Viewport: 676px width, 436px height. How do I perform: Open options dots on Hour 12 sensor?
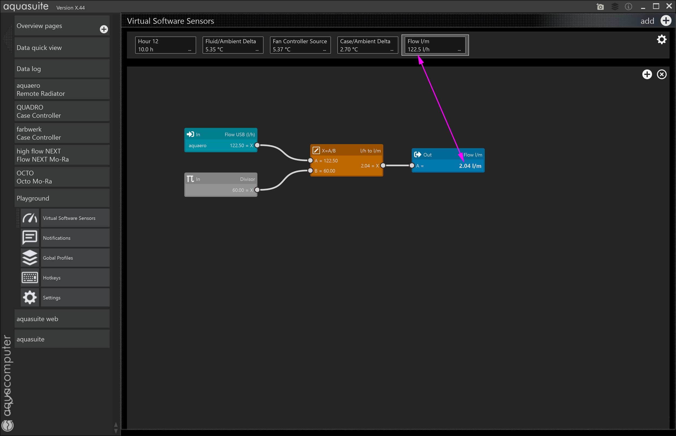[x=190, y=50]
